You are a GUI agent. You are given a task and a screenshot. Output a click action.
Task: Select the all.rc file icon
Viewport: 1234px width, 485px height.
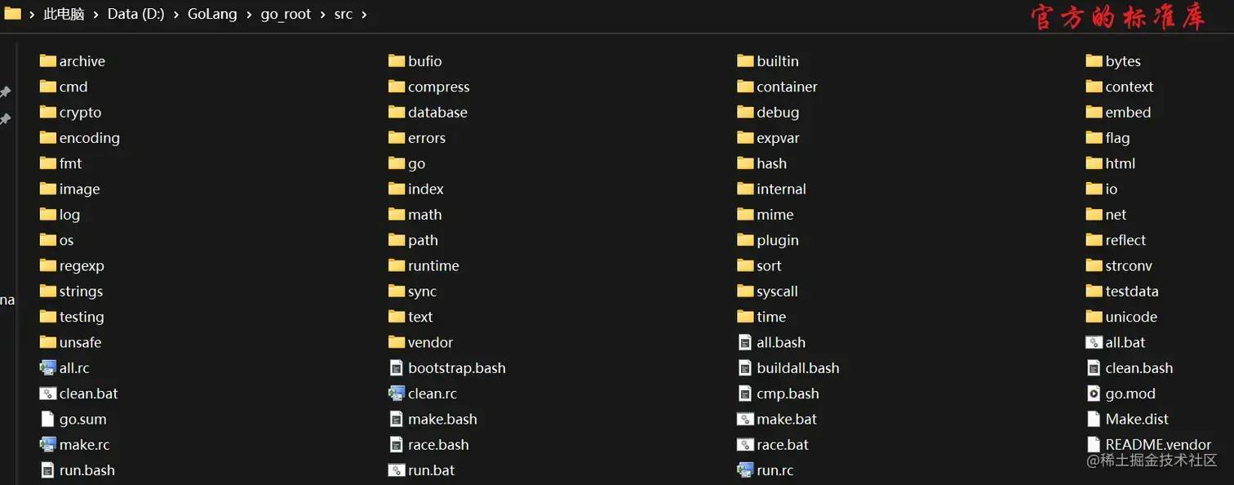(47, 368)
